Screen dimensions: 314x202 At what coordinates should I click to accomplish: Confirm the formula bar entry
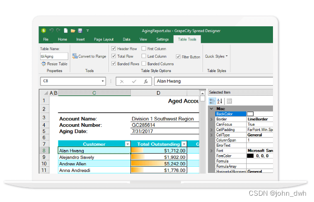click(x=134, y=82)
